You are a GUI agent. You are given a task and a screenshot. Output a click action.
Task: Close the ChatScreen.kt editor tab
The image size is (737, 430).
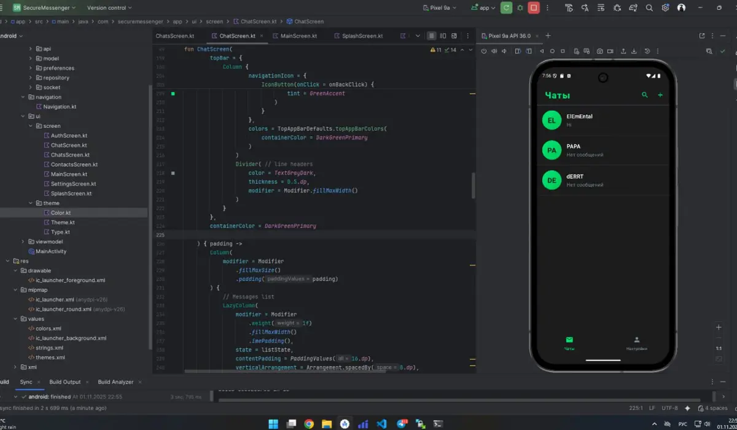261,36
